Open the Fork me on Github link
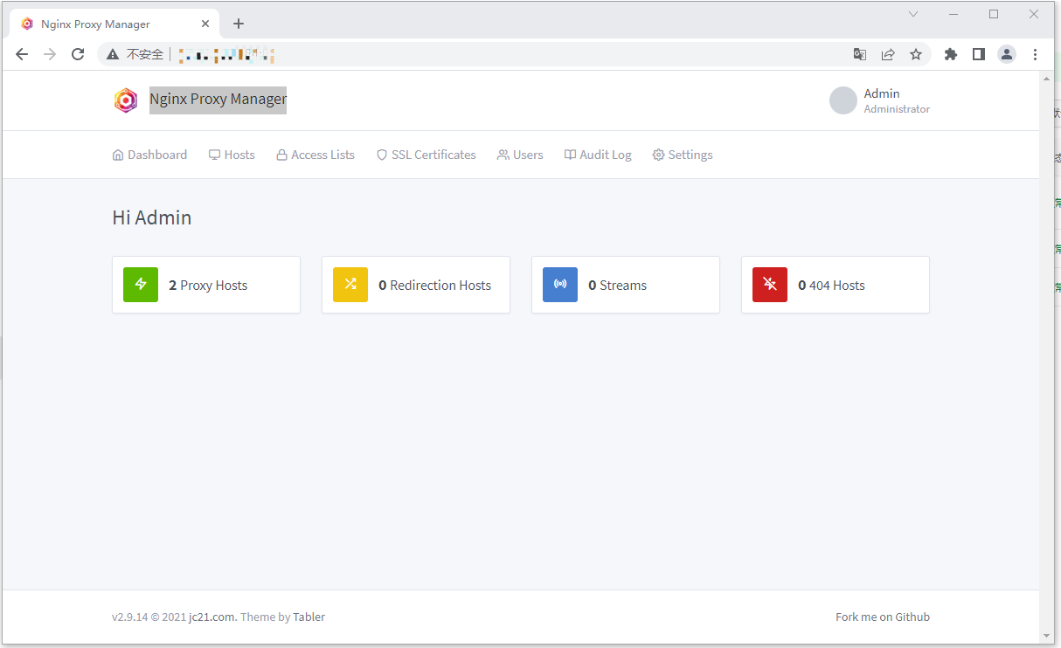1061x648 pixels. point(883,617)
